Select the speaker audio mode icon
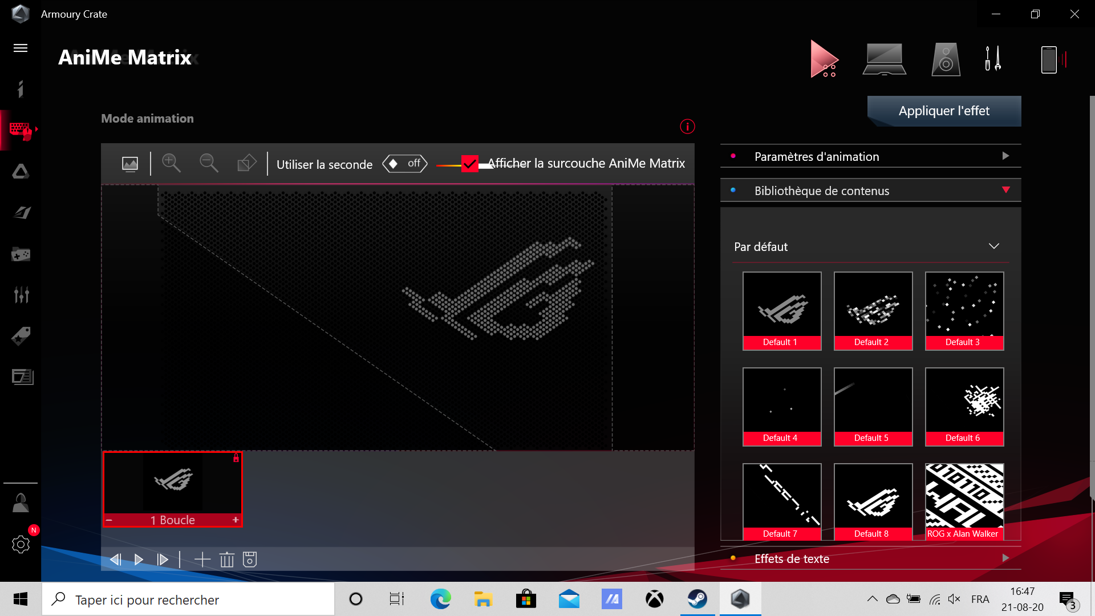This screenshot has height=616, width=1095. (x=946, y=59)
